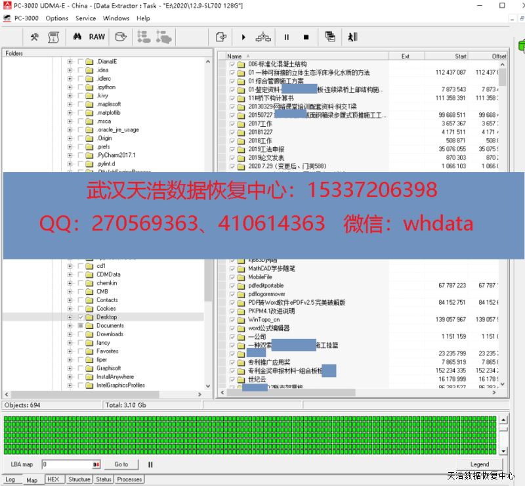
Task: Click the cascaded windows toolbar icon
Action: pyautogui.click(x=330, y=37)
